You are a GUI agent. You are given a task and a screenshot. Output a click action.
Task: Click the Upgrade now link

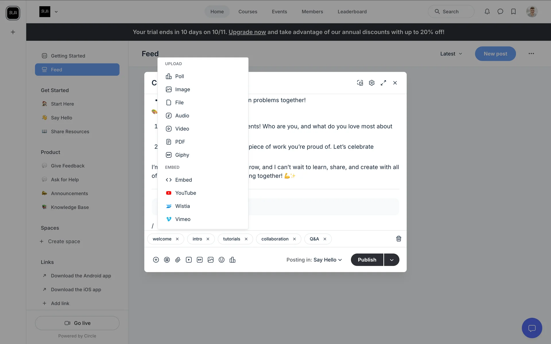(x=247, y=32)
